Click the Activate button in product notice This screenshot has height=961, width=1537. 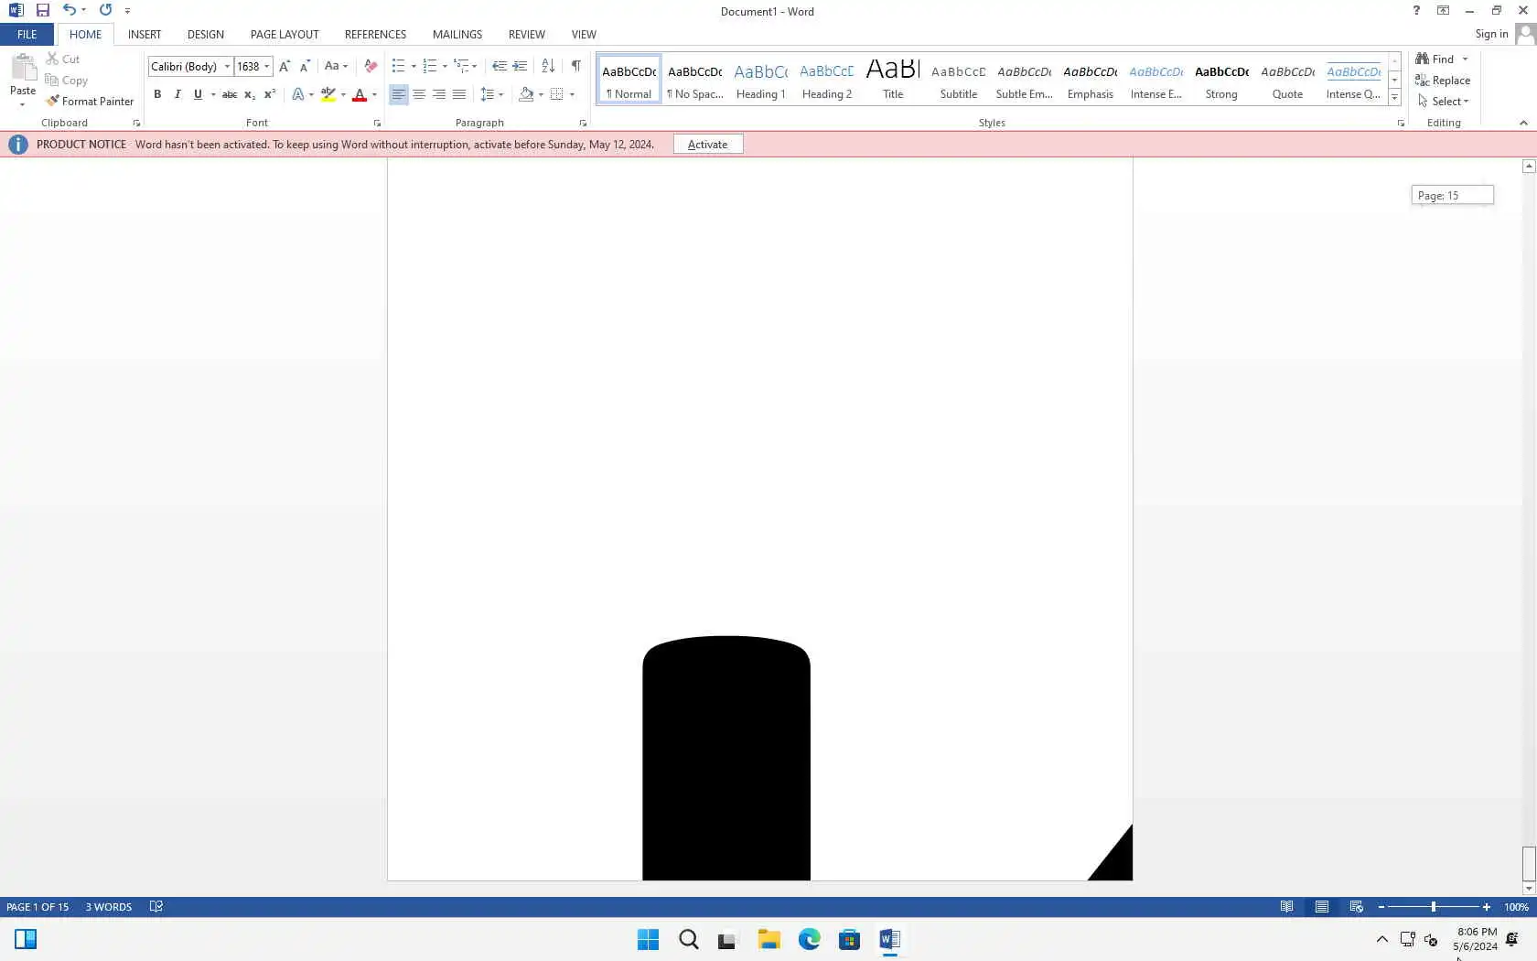(708, 145)
